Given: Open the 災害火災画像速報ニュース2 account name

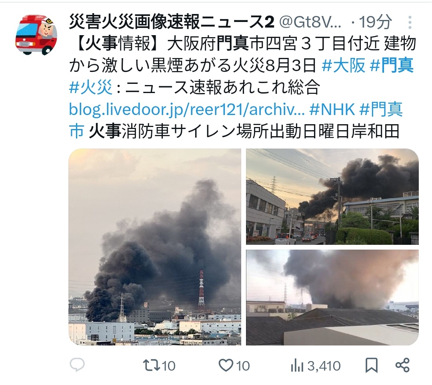Looking at the screenshot, I should (x=172, y=22).
